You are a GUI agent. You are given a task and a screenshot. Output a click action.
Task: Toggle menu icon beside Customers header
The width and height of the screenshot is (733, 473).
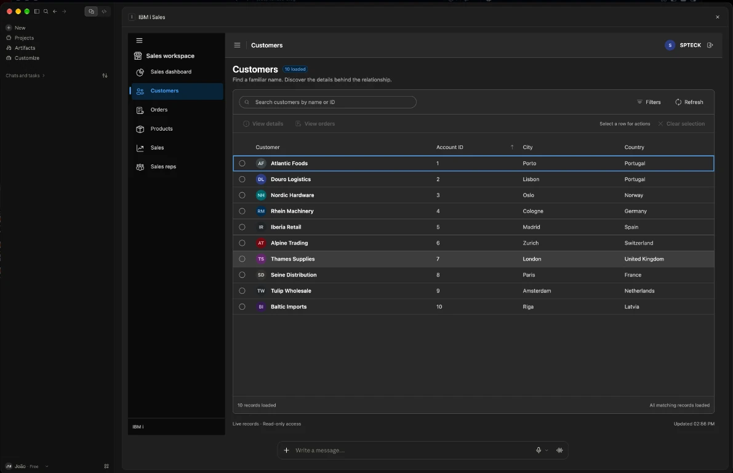tap(237, 46)
